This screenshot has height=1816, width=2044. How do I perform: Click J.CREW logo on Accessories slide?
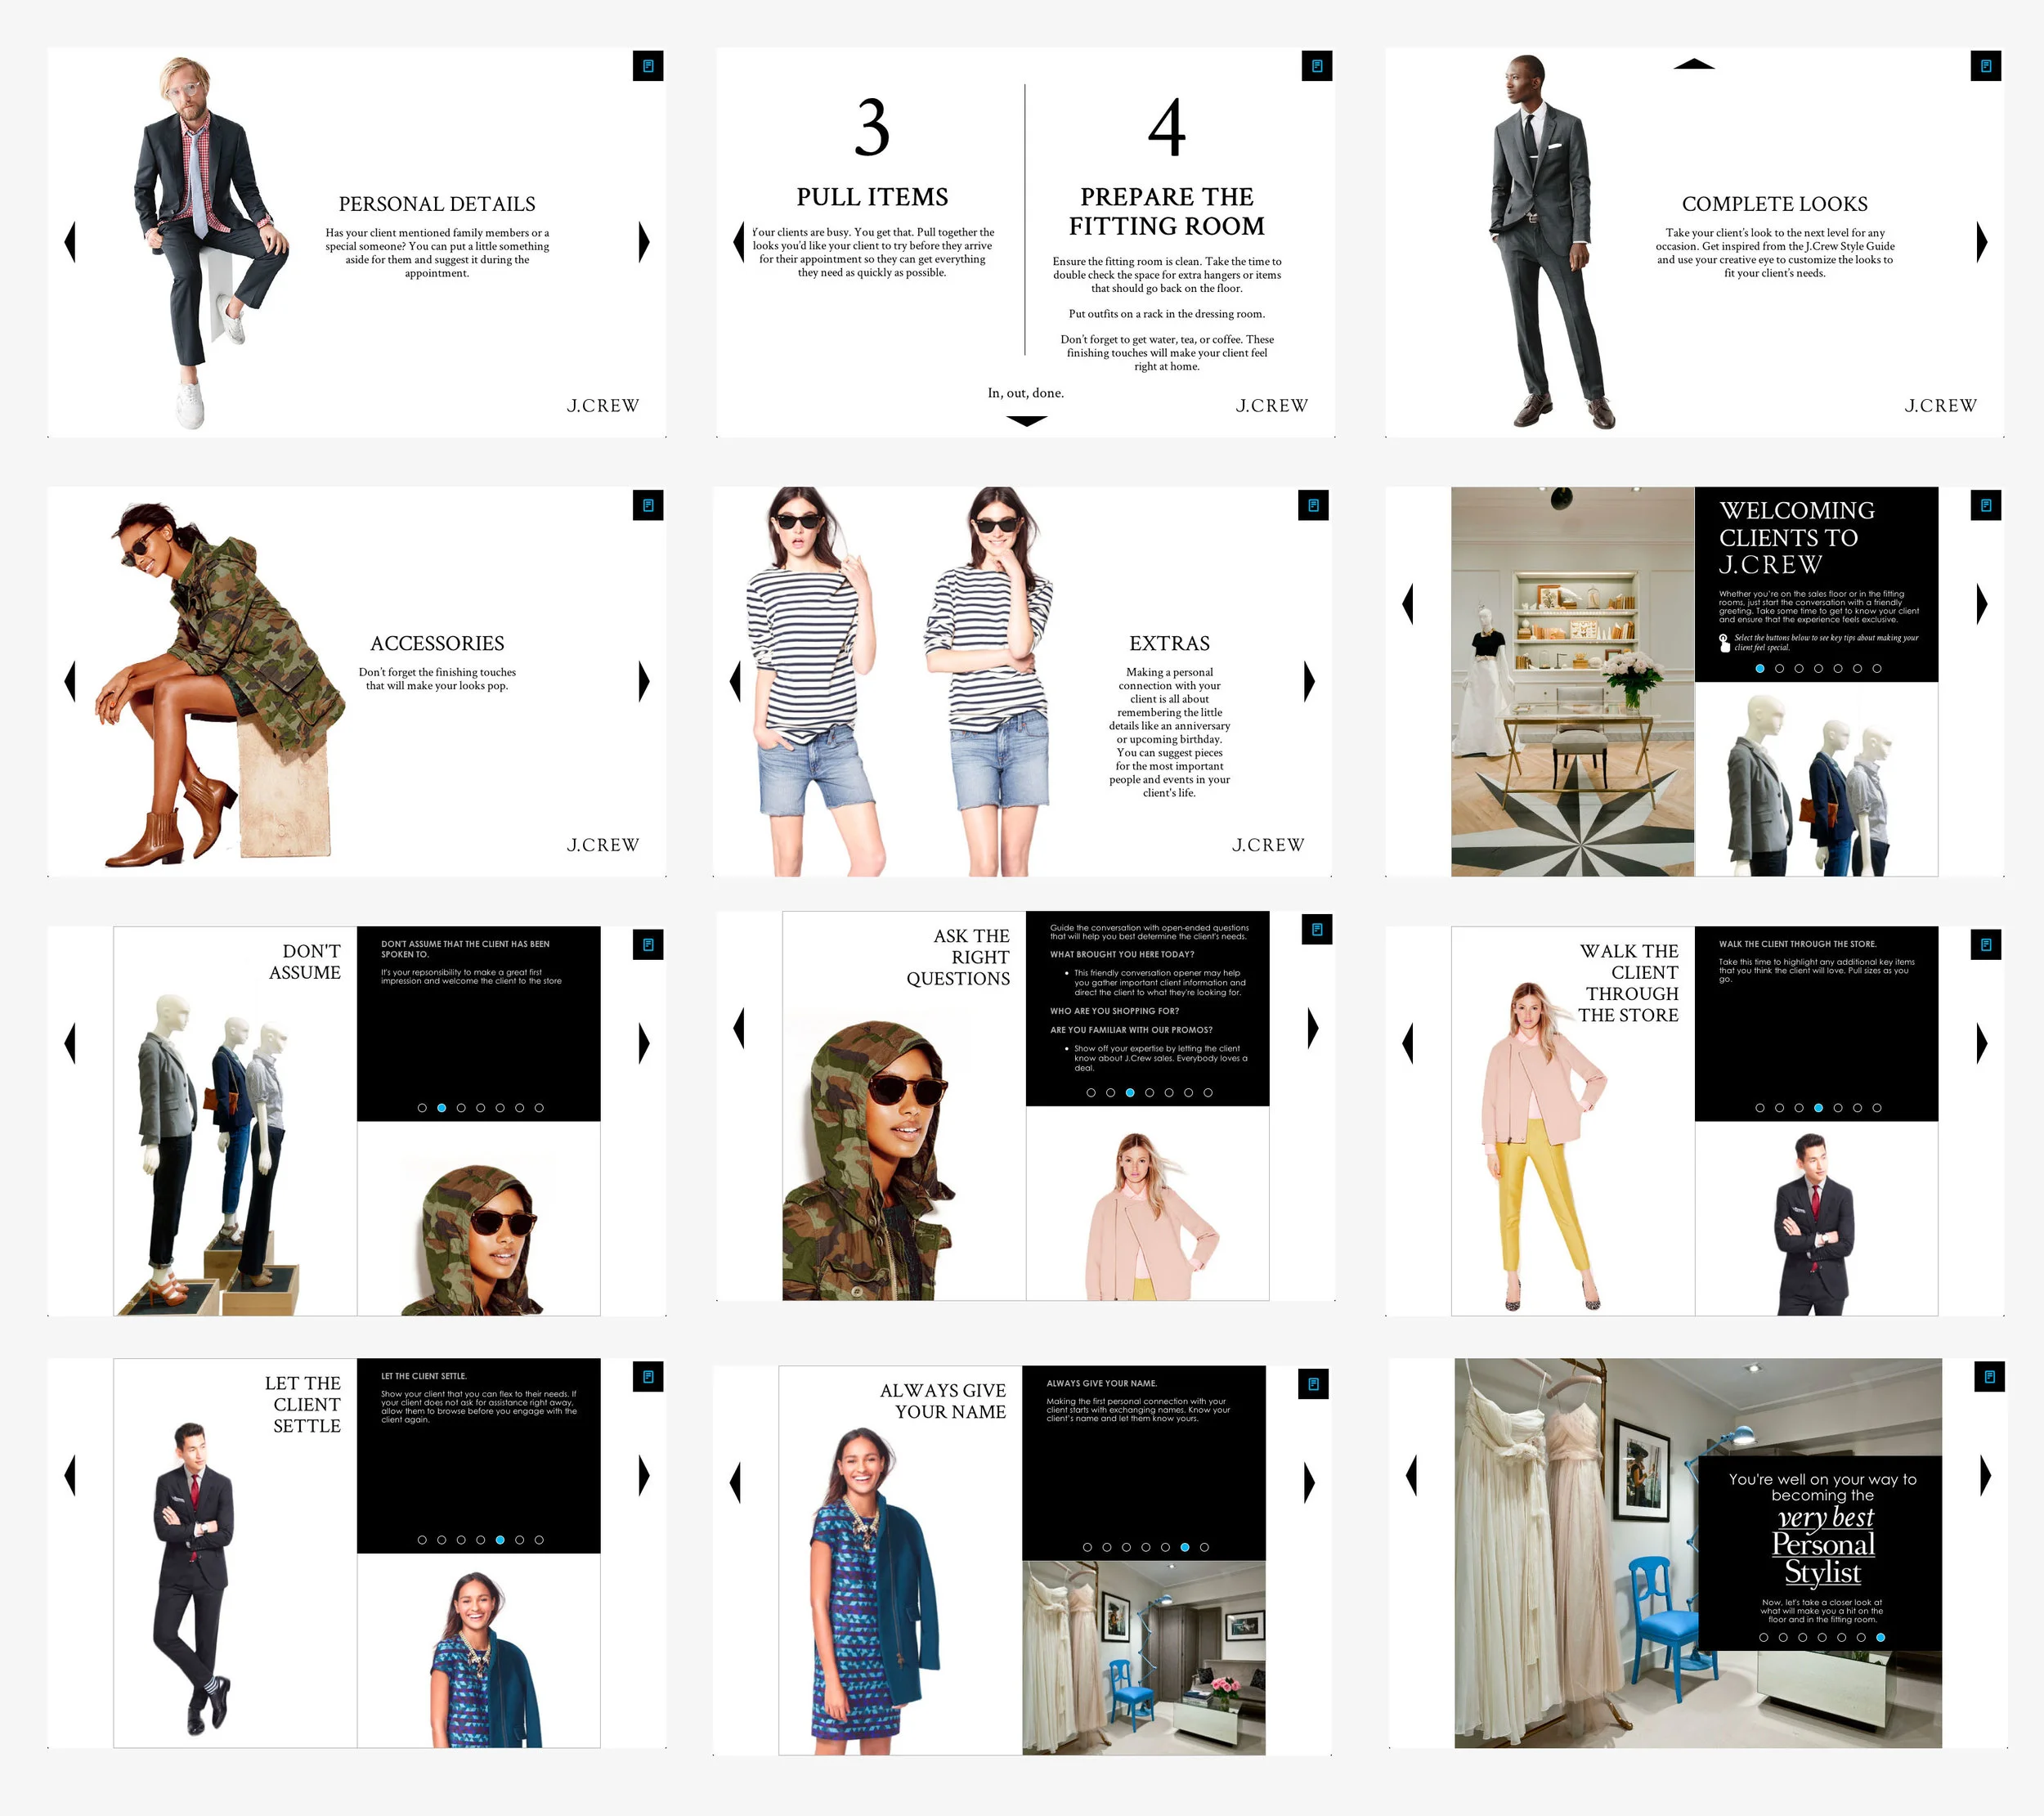[603, 844]
